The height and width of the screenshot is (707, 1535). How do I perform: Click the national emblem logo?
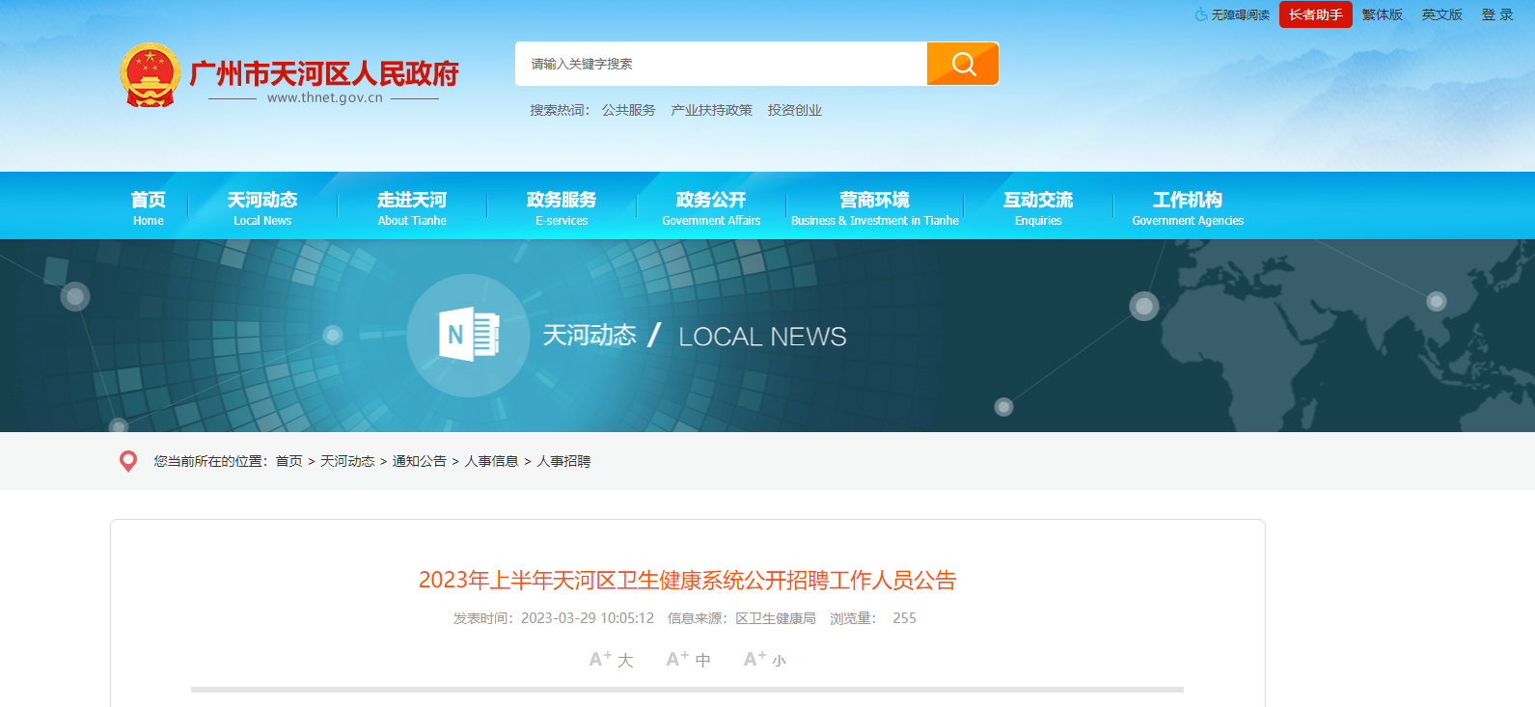(x=150, y=75)
